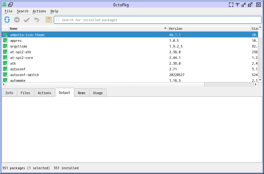The width and height of the screenshot is (264, 174).
Task: Click the enlarge window titlebar icon
Action: pos(250,5)
